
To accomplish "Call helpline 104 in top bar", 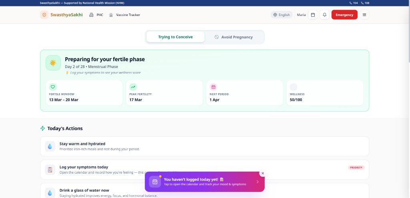I will (x=354, y=3).
